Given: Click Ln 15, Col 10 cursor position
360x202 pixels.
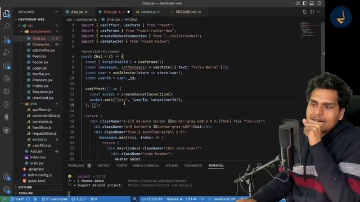Looking at the screenshot, I should pyautogui.click(x=152, y=199).
